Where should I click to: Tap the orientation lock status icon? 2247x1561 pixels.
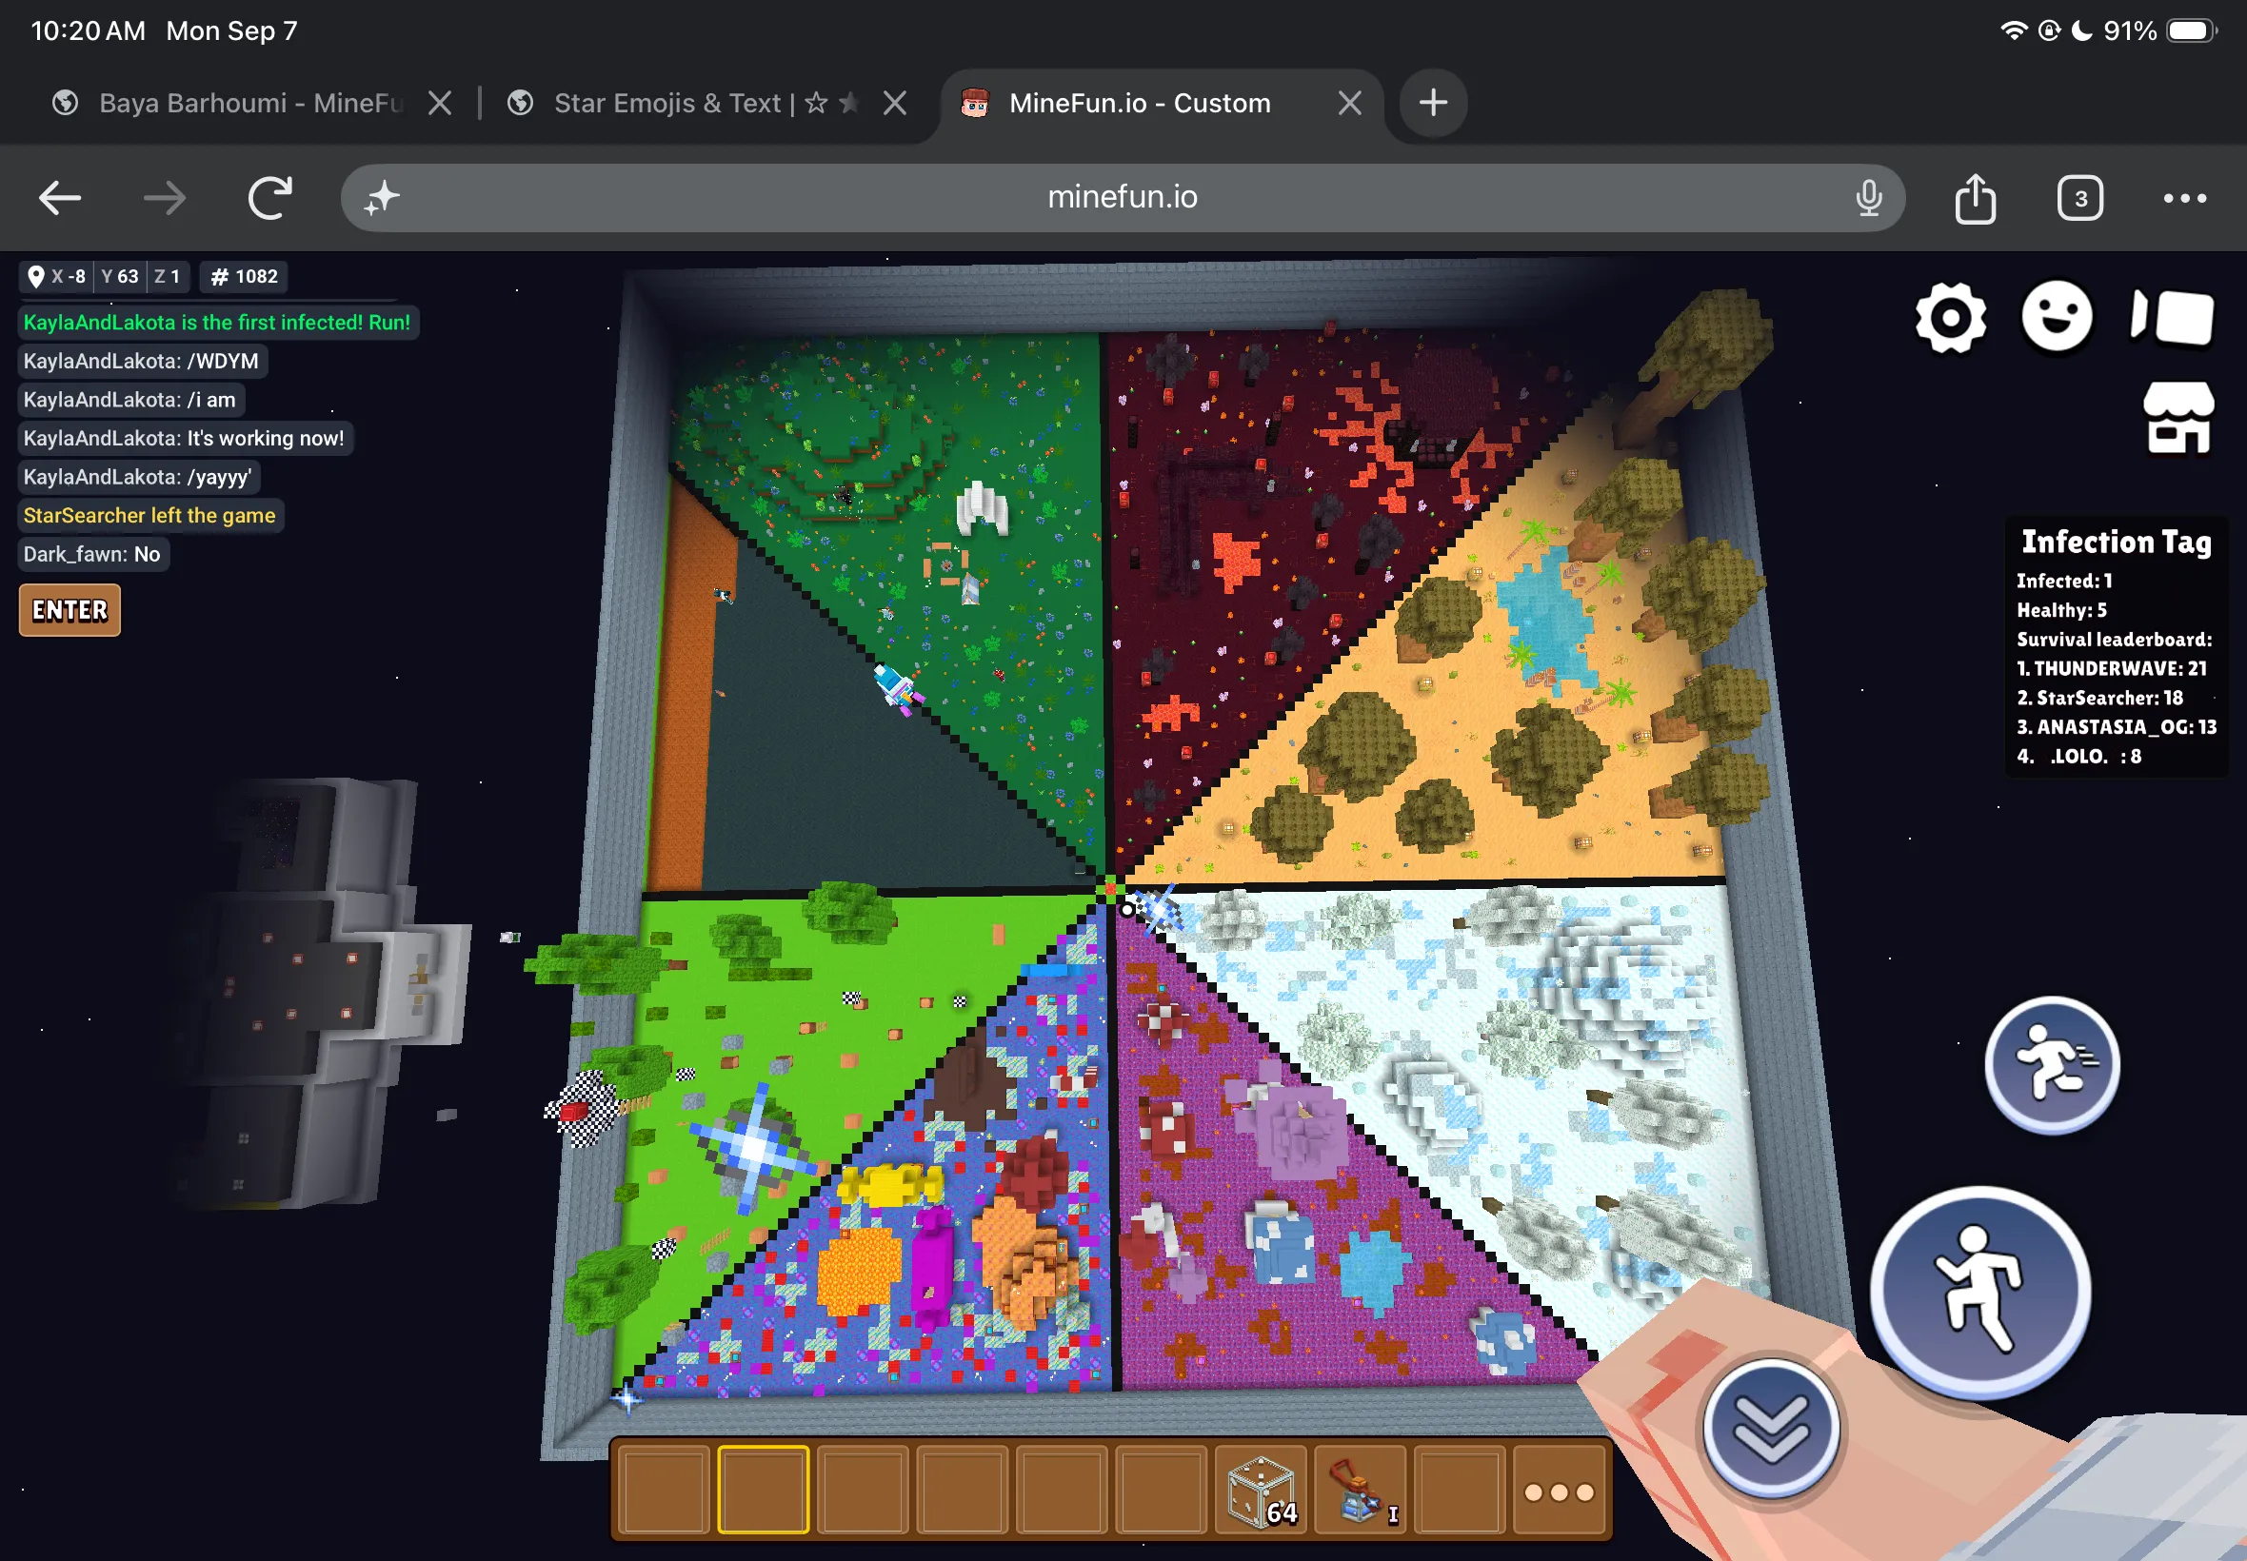tap(2048, 30)
